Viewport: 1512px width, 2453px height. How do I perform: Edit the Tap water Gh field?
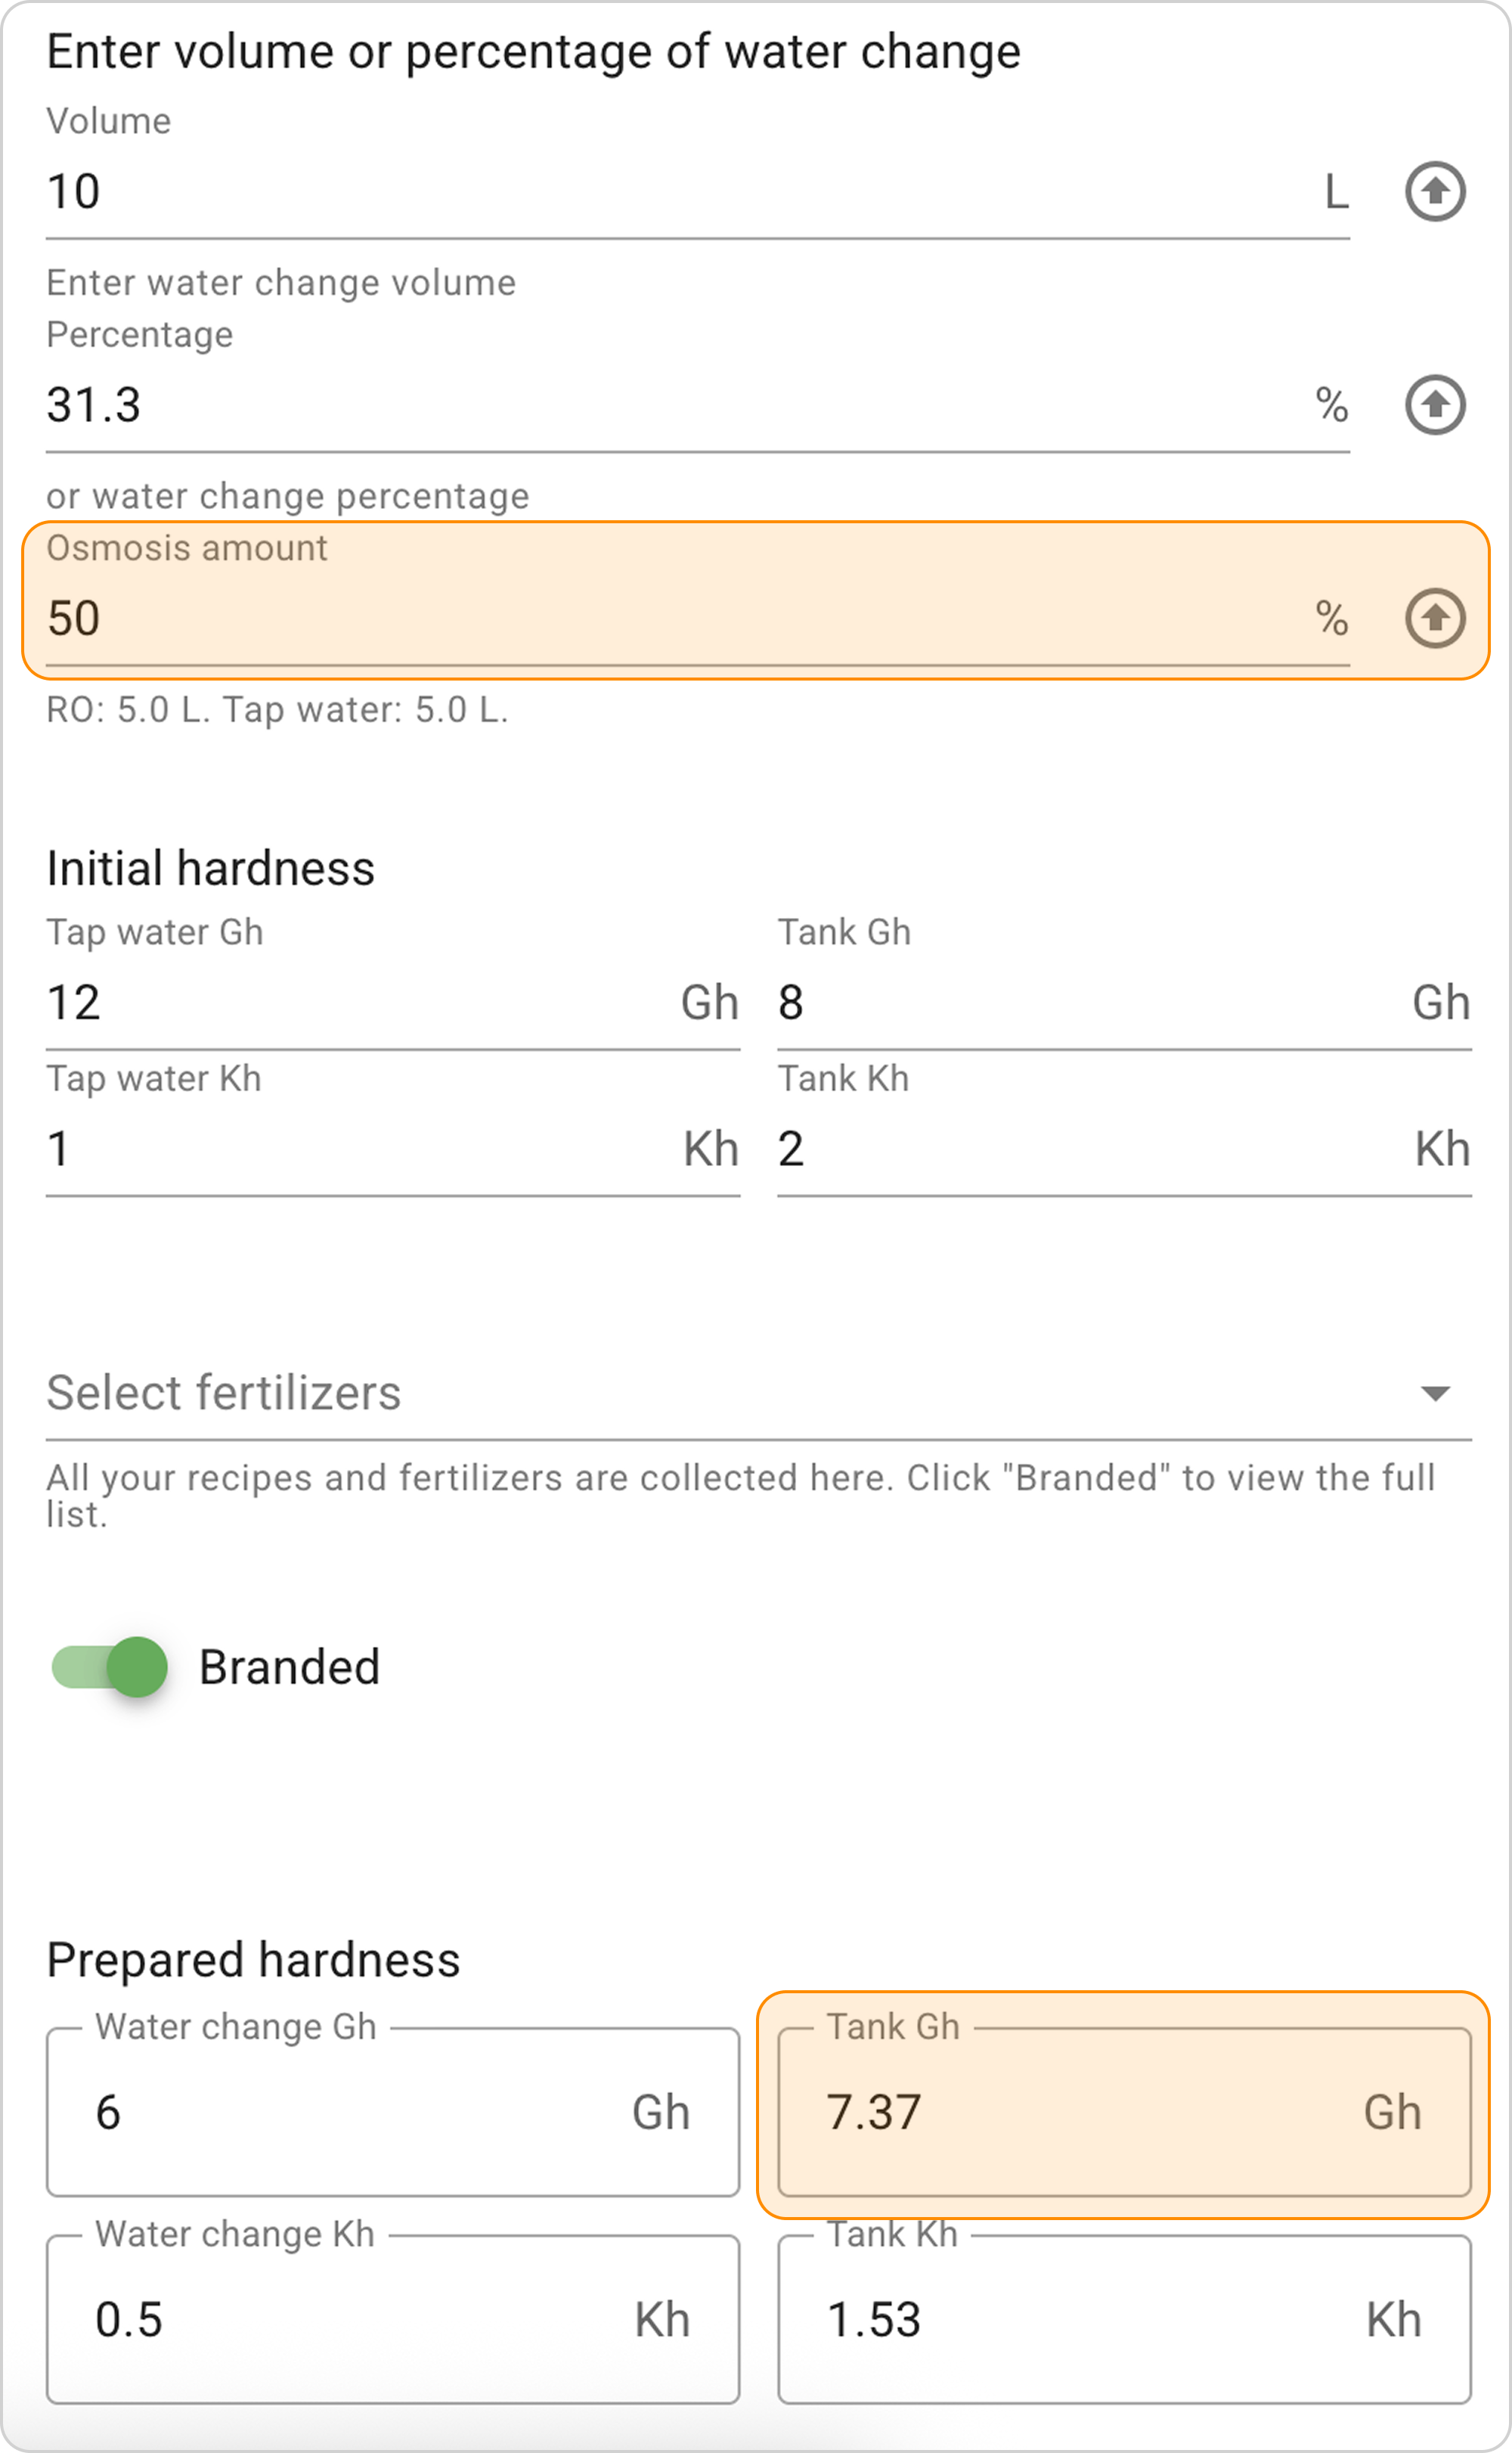[392, 1002]
